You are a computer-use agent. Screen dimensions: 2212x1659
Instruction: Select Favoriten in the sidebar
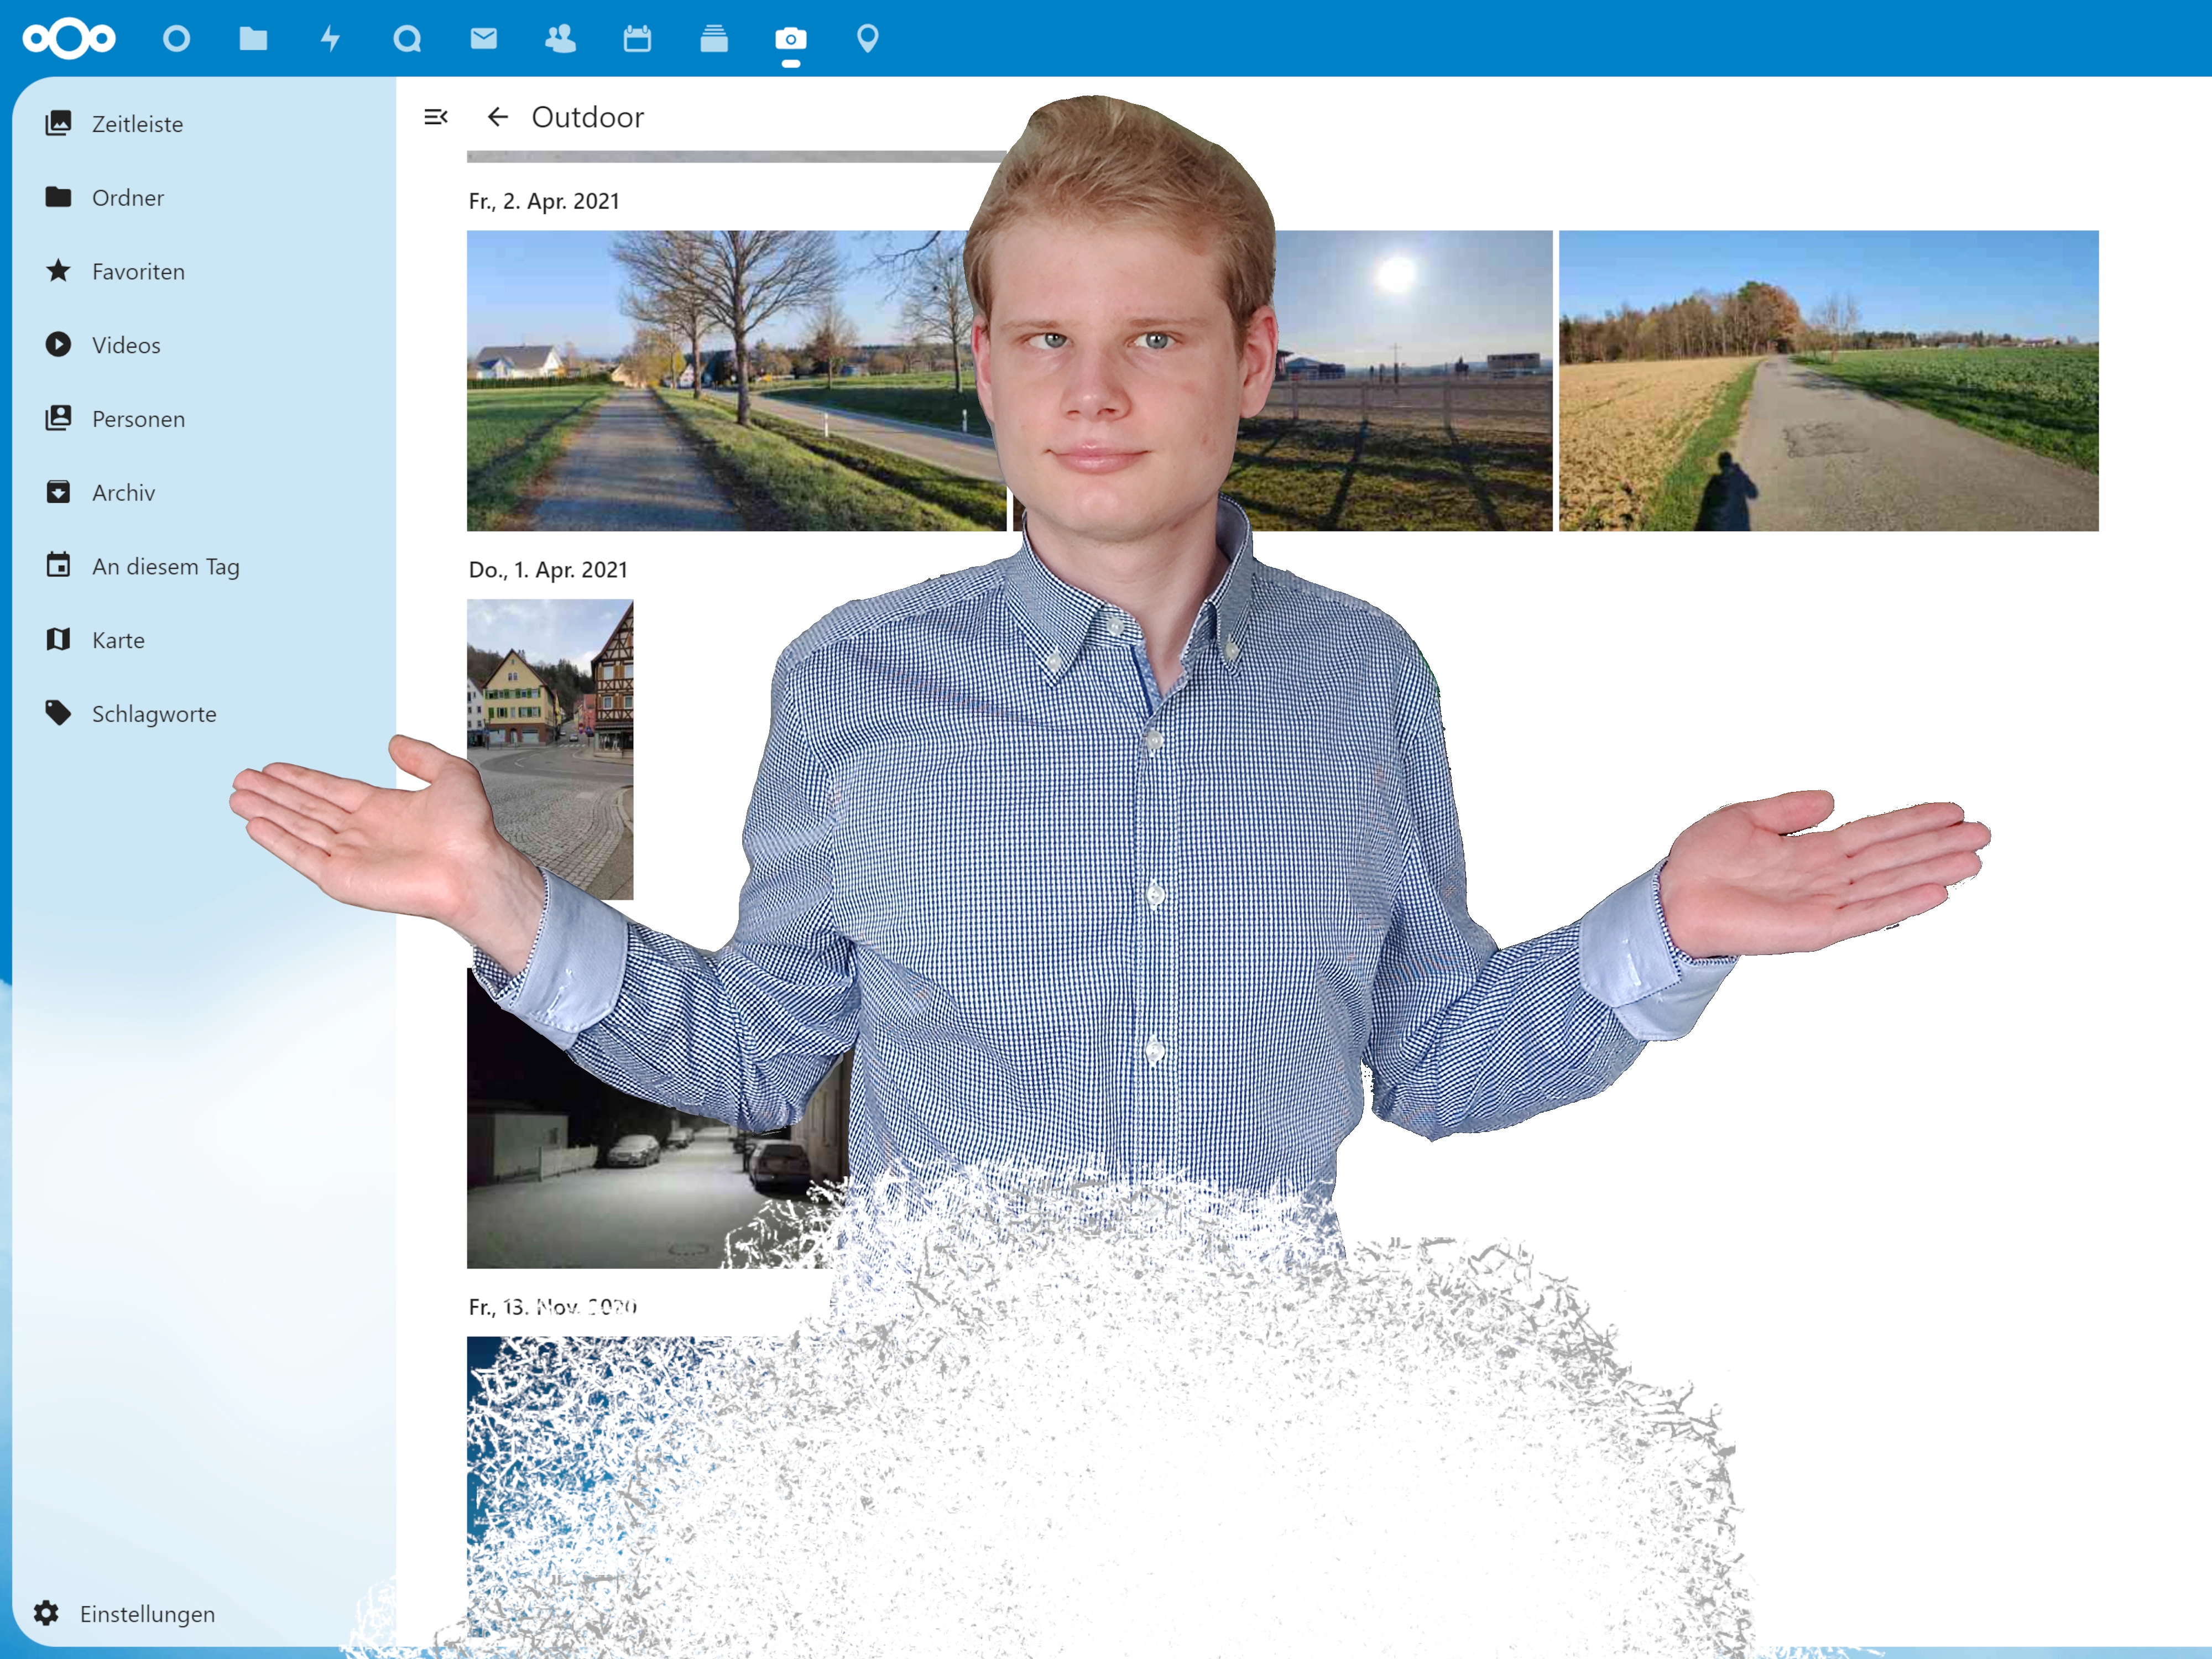tap(138, 271)
